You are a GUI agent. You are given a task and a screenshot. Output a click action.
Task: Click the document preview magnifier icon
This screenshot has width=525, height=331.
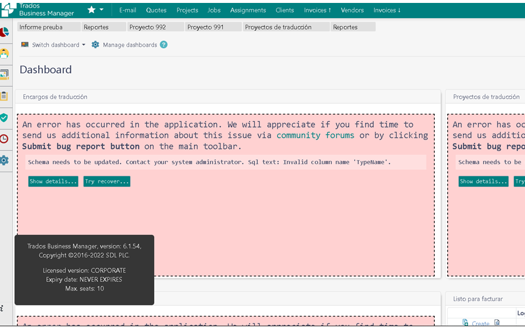point(497,322)
